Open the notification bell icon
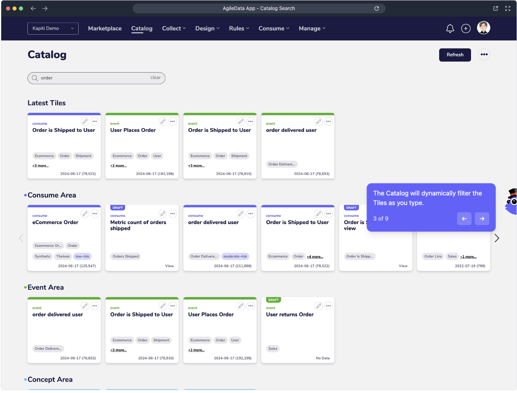Viewport: 517px width, 393px height. 450,28
